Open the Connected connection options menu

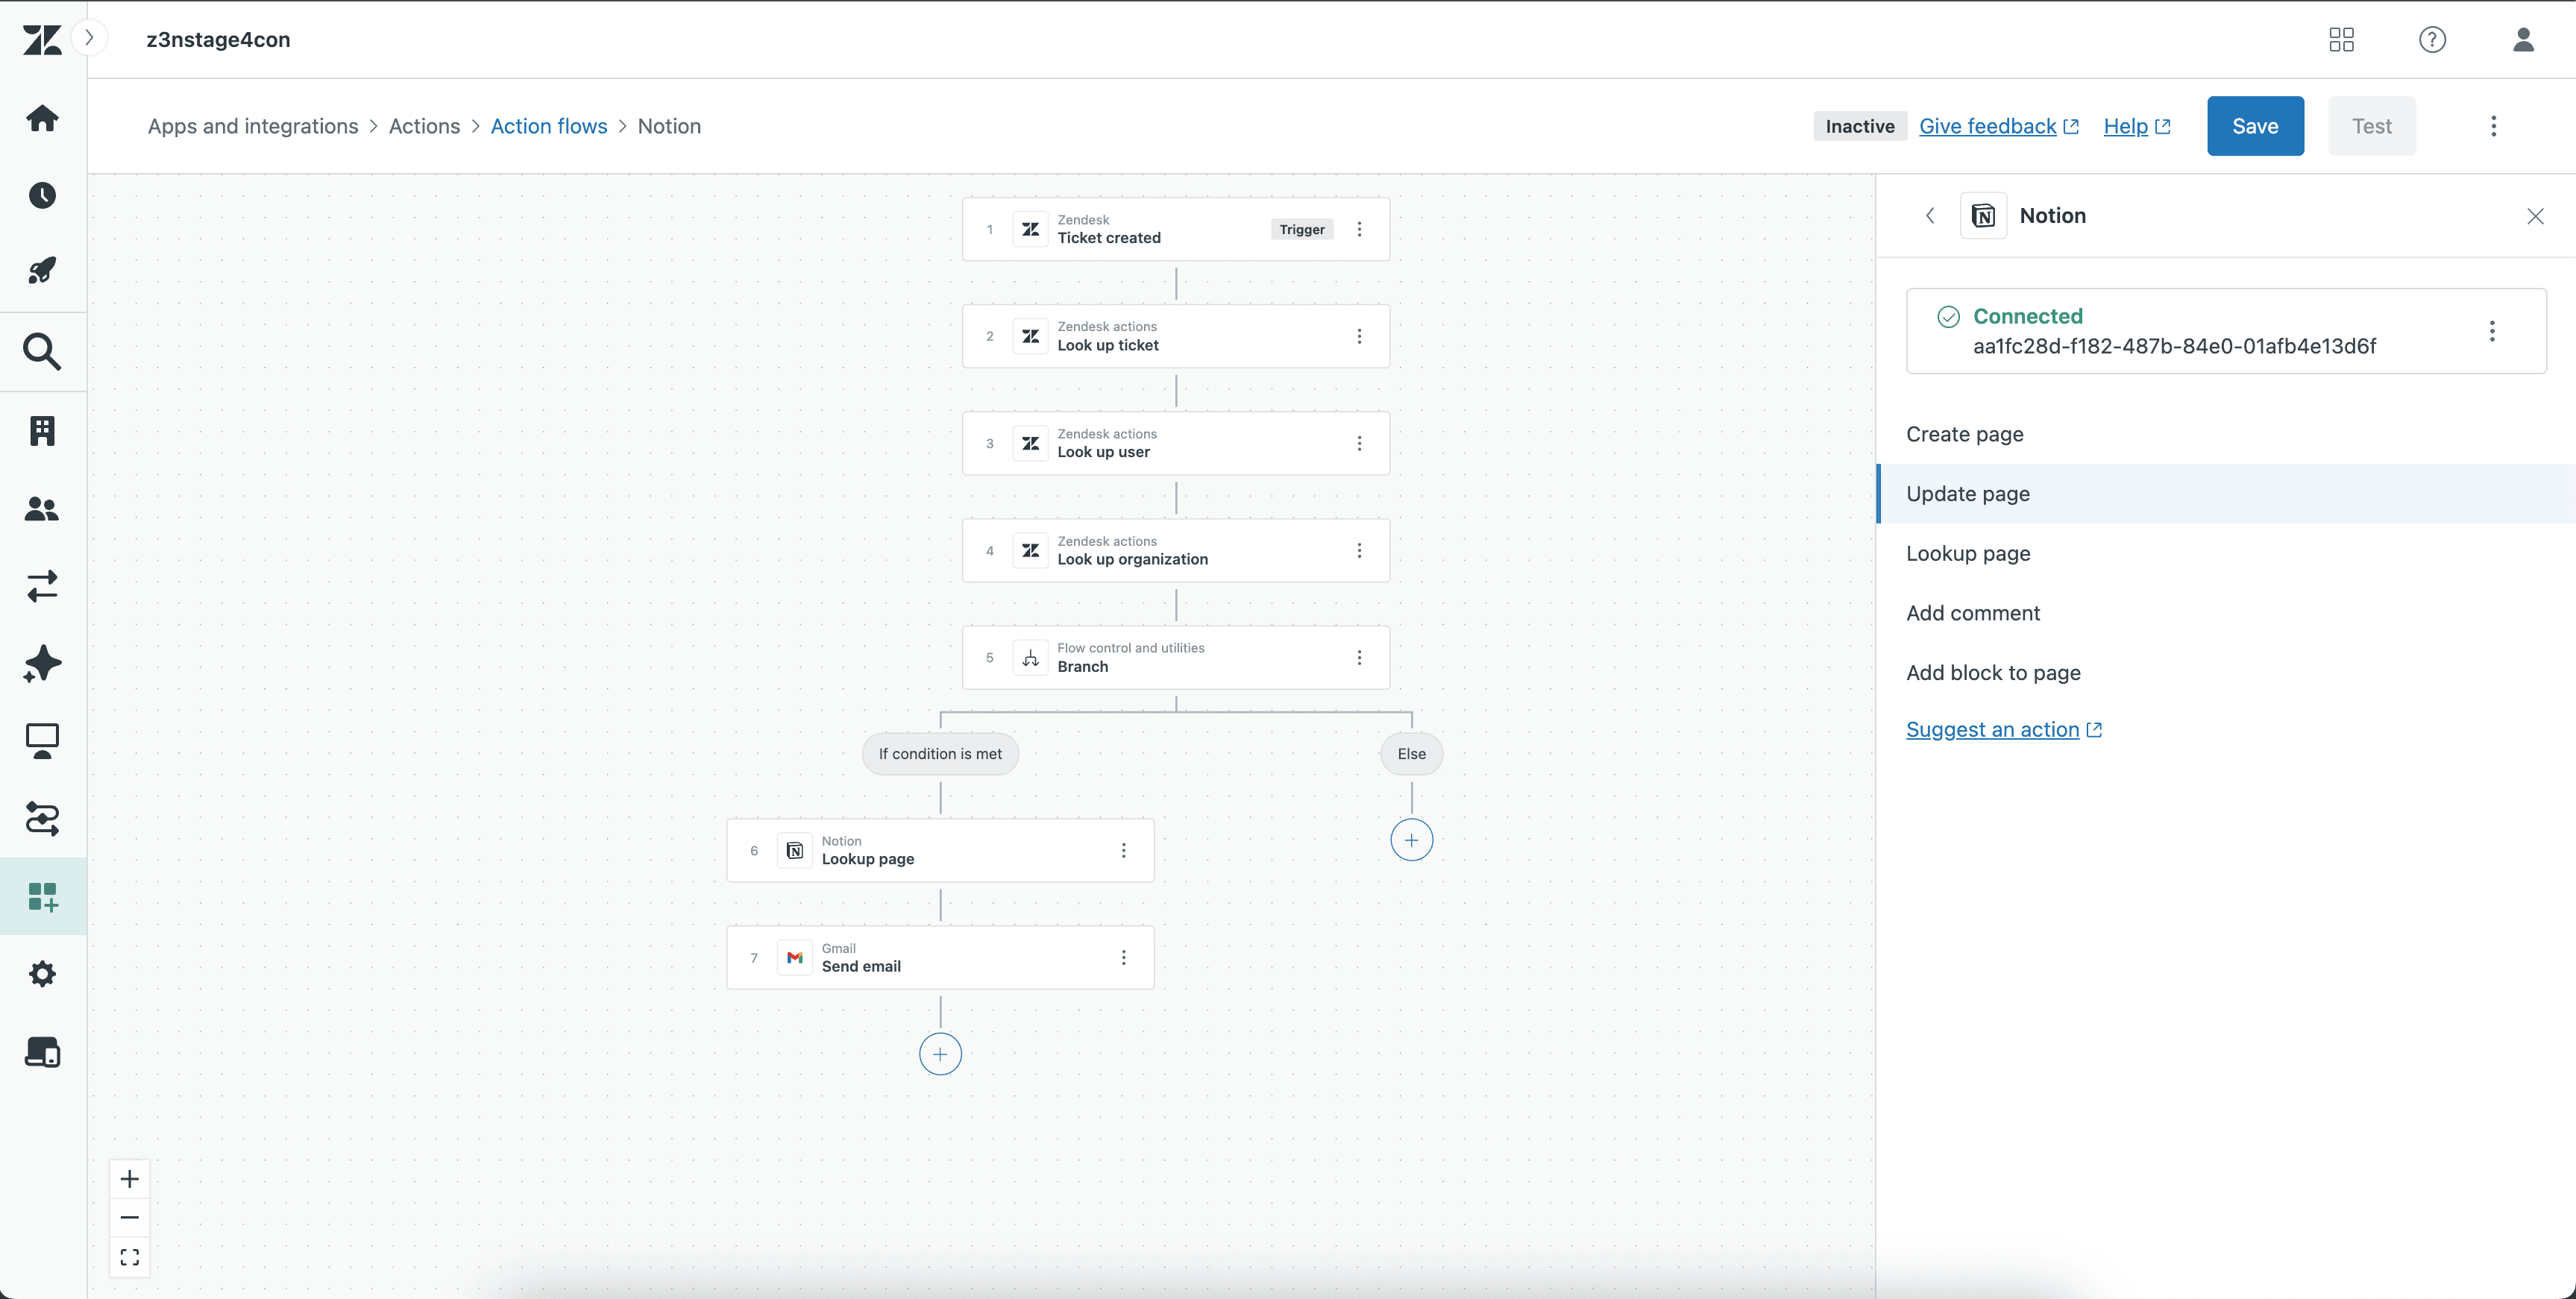2492,331
